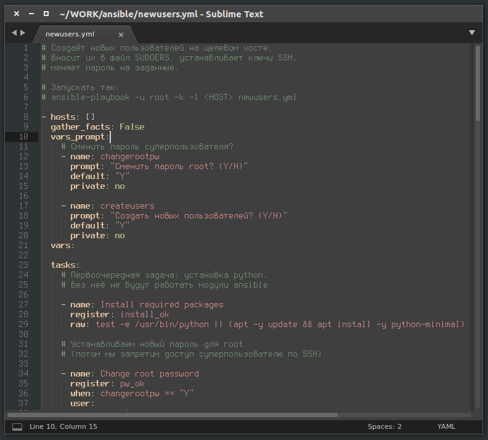The height and width of the screenshot is (440, 488).
Task: Open the Spaces: 2 indentation menu
Action: point(384,426)
